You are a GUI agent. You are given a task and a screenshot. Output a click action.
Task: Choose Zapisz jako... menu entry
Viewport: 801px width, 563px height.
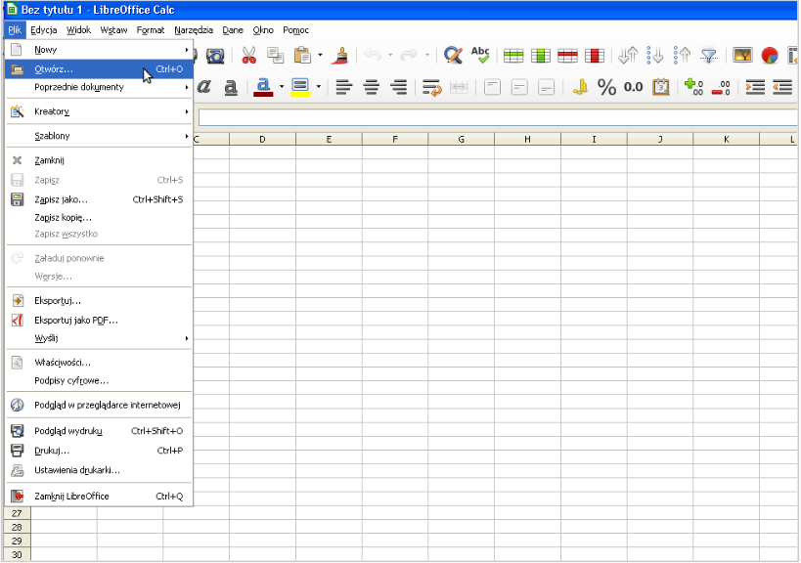pos(99,199)
